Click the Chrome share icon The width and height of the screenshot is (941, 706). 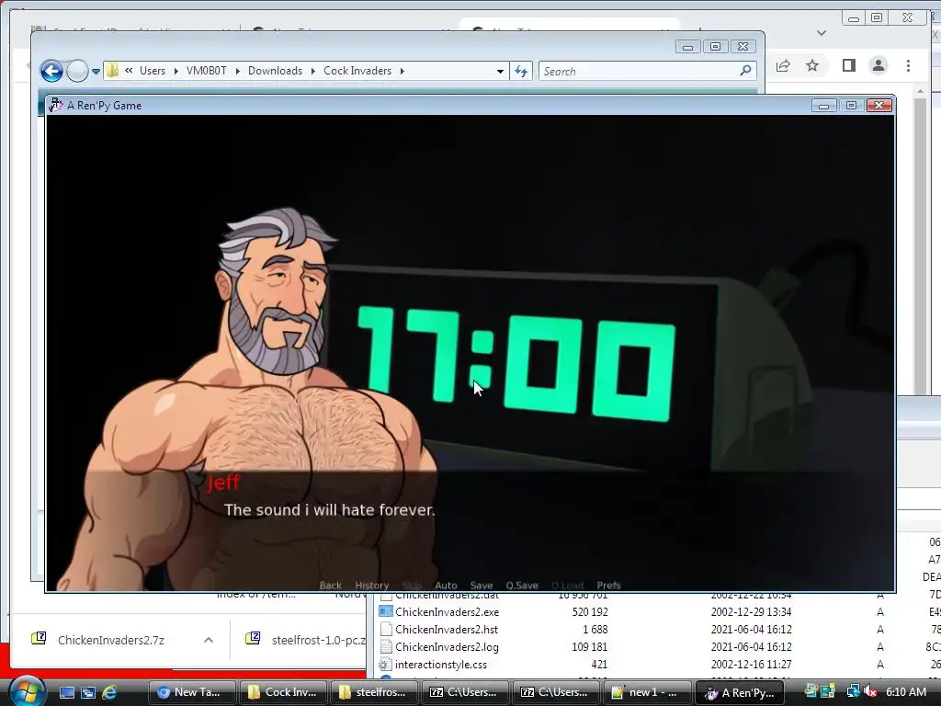tap(783, 66)
